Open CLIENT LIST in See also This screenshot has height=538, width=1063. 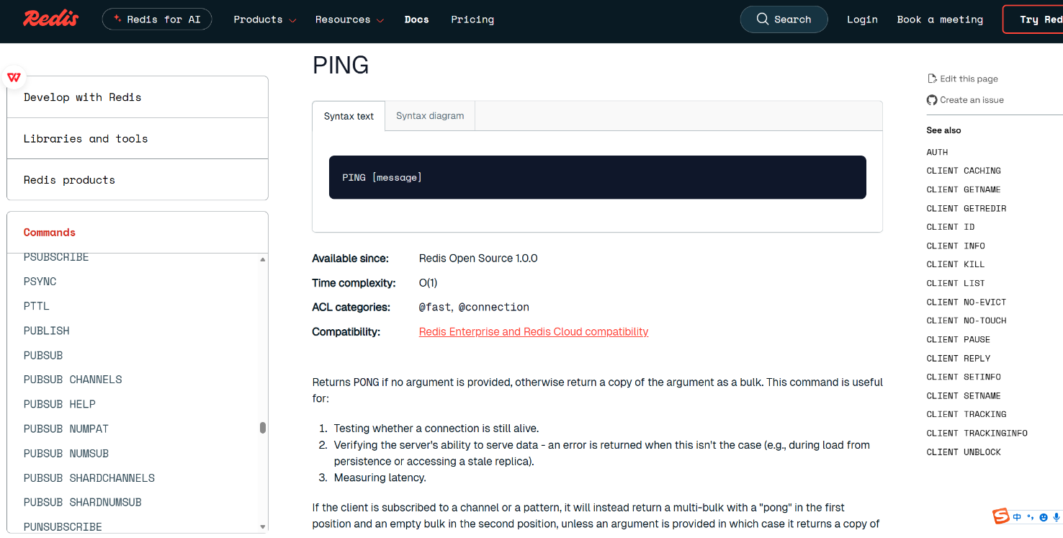pyautogui.click(x=956, y=283)
